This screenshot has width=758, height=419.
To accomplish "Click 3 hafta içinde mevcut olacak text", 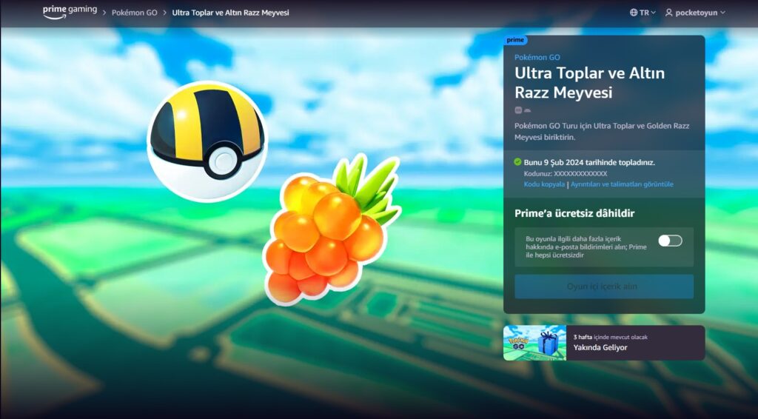I will click(611, 337).
